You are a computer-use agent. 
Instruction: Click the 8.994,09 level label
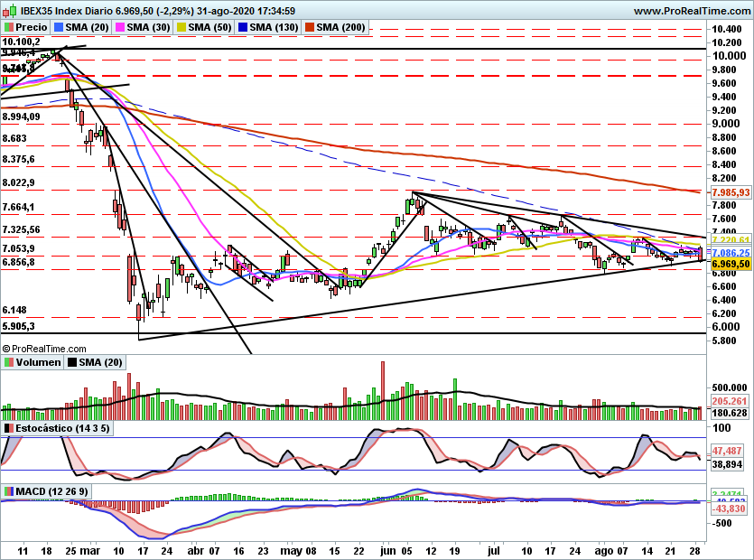tap(21, 117)
